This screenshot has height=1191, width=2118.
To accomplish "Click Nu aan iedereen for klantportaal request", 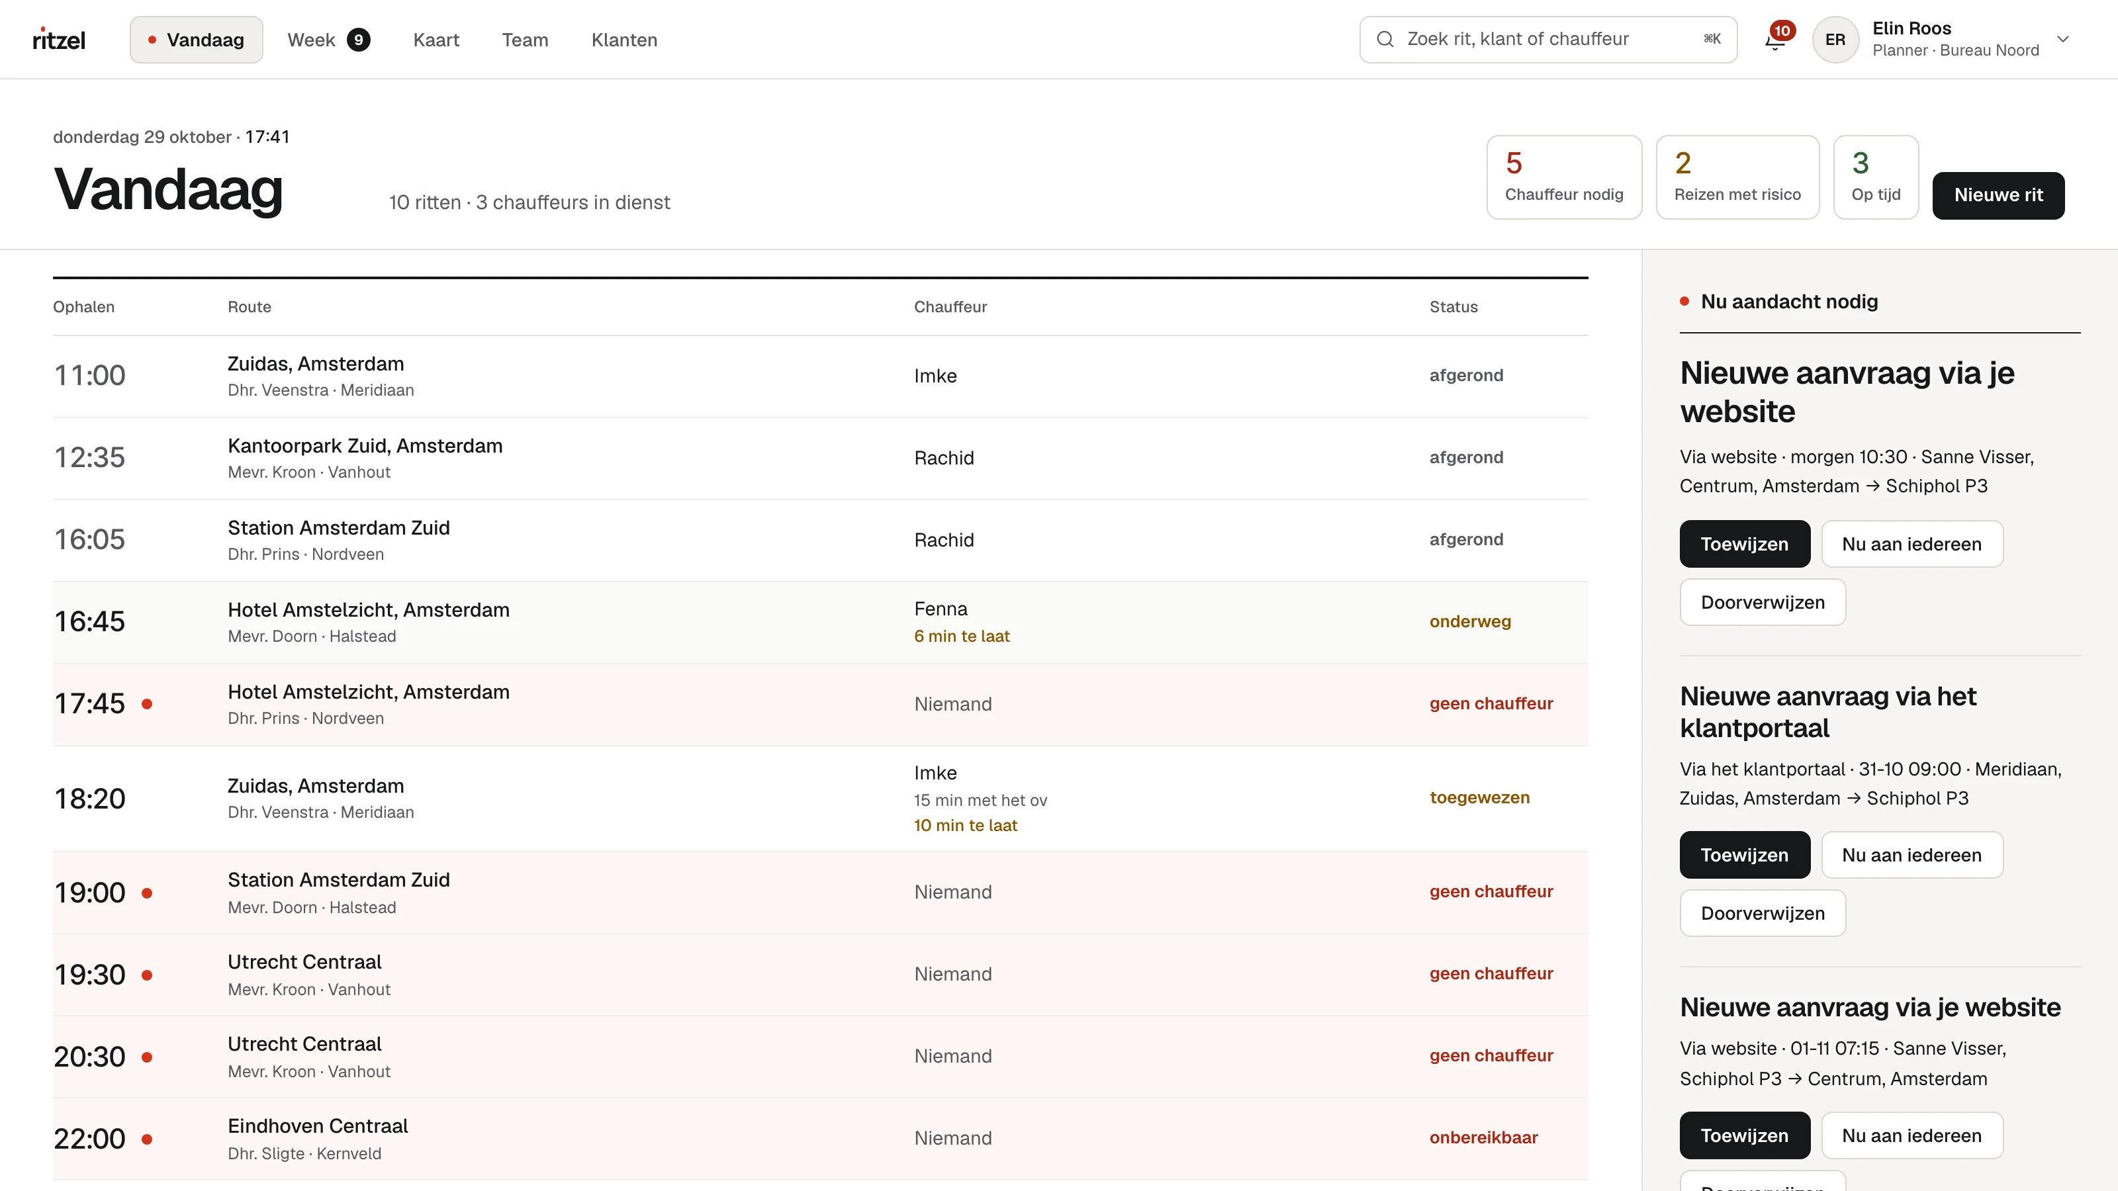I will tap(1911, 855).
